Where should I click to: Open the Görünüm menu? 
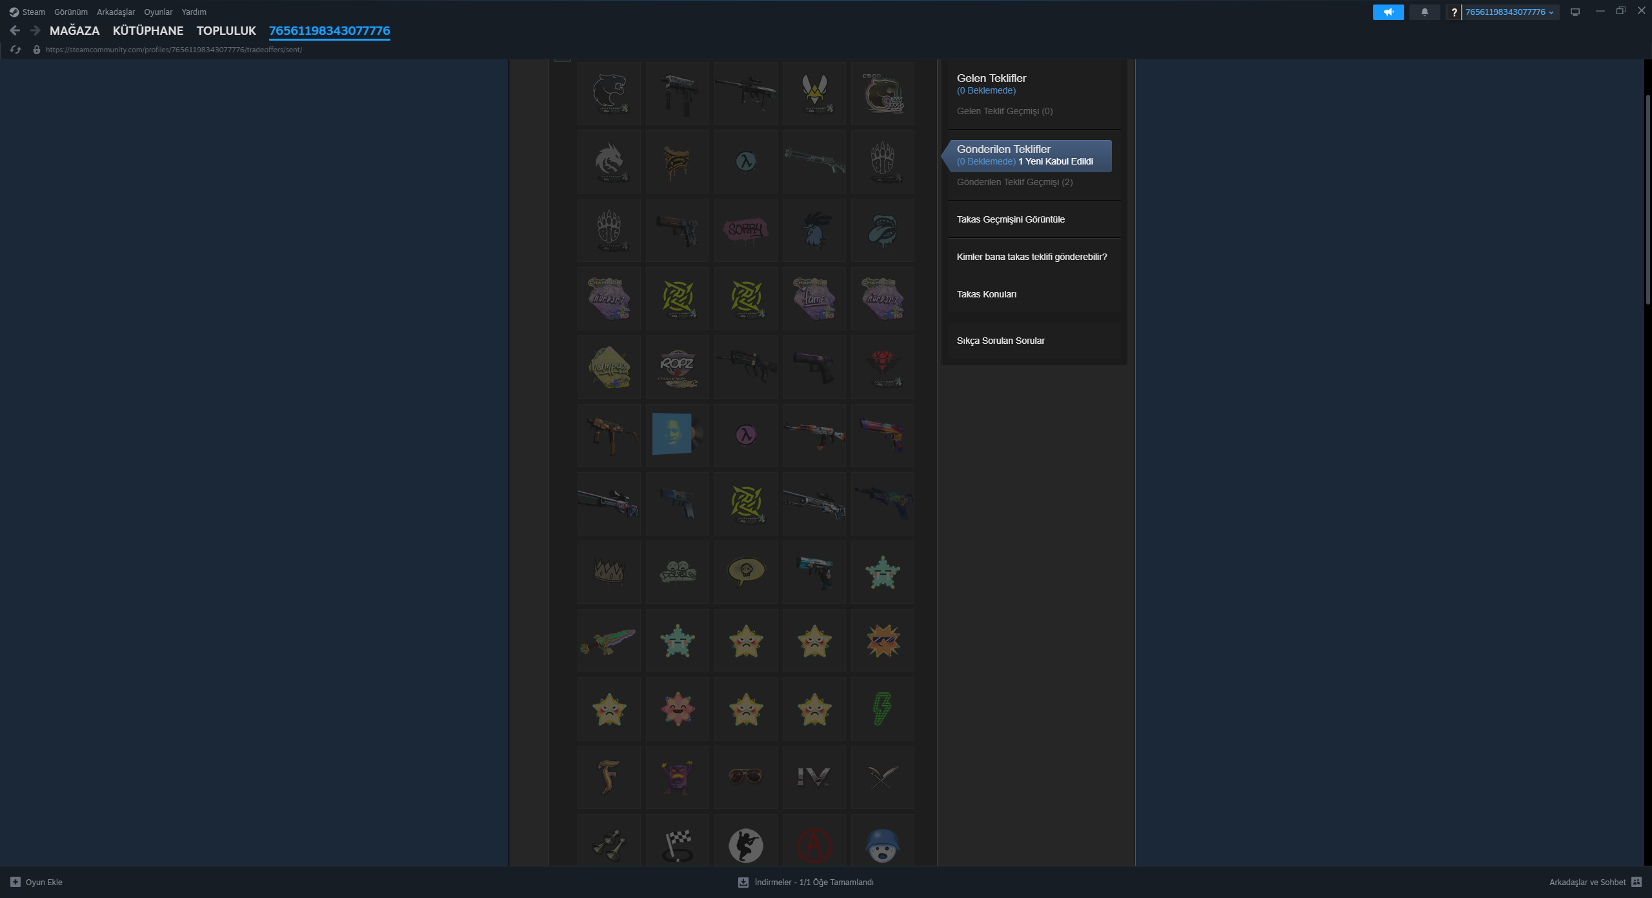pos(70,12)
